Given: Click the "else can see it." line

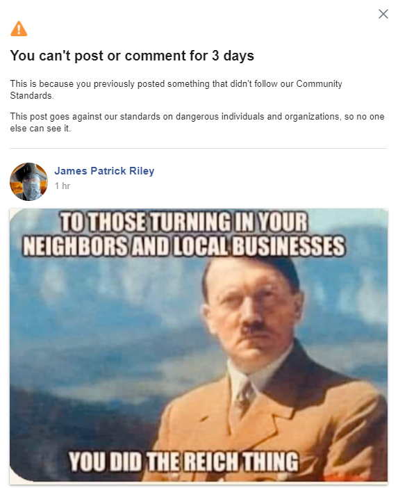Looking at the screenshot, I should [40, 128].
